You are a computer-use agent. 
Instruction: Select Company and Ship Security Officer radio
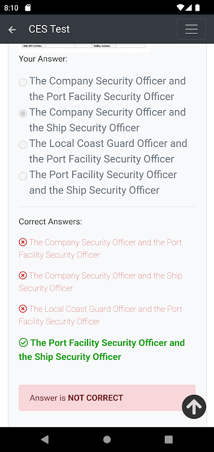coord(23,114)
